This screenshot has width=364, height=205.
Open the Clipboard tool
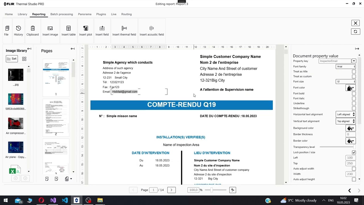coord(33,31)
